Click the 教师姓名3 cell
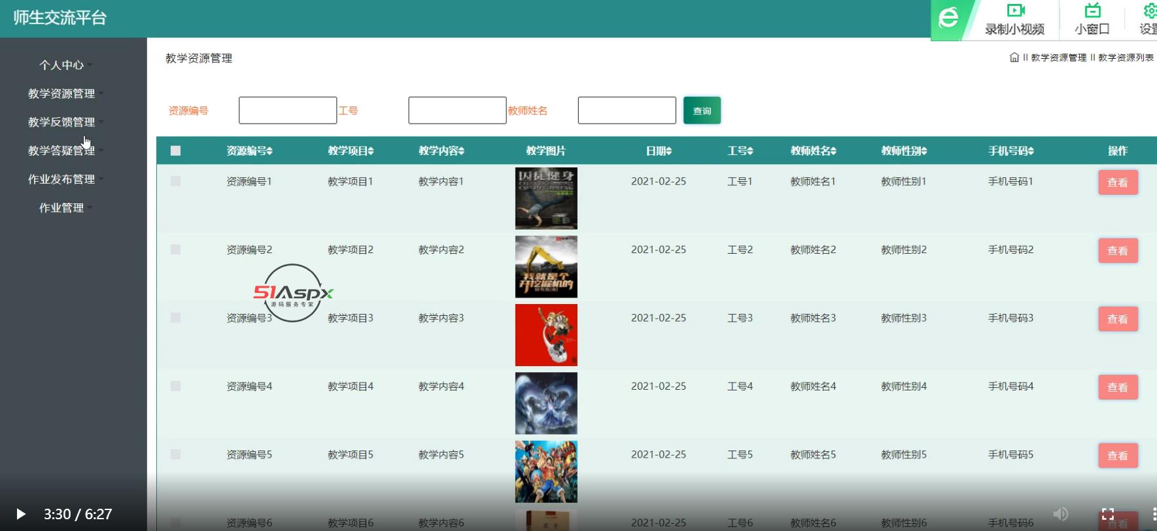 tap(813, 318)
